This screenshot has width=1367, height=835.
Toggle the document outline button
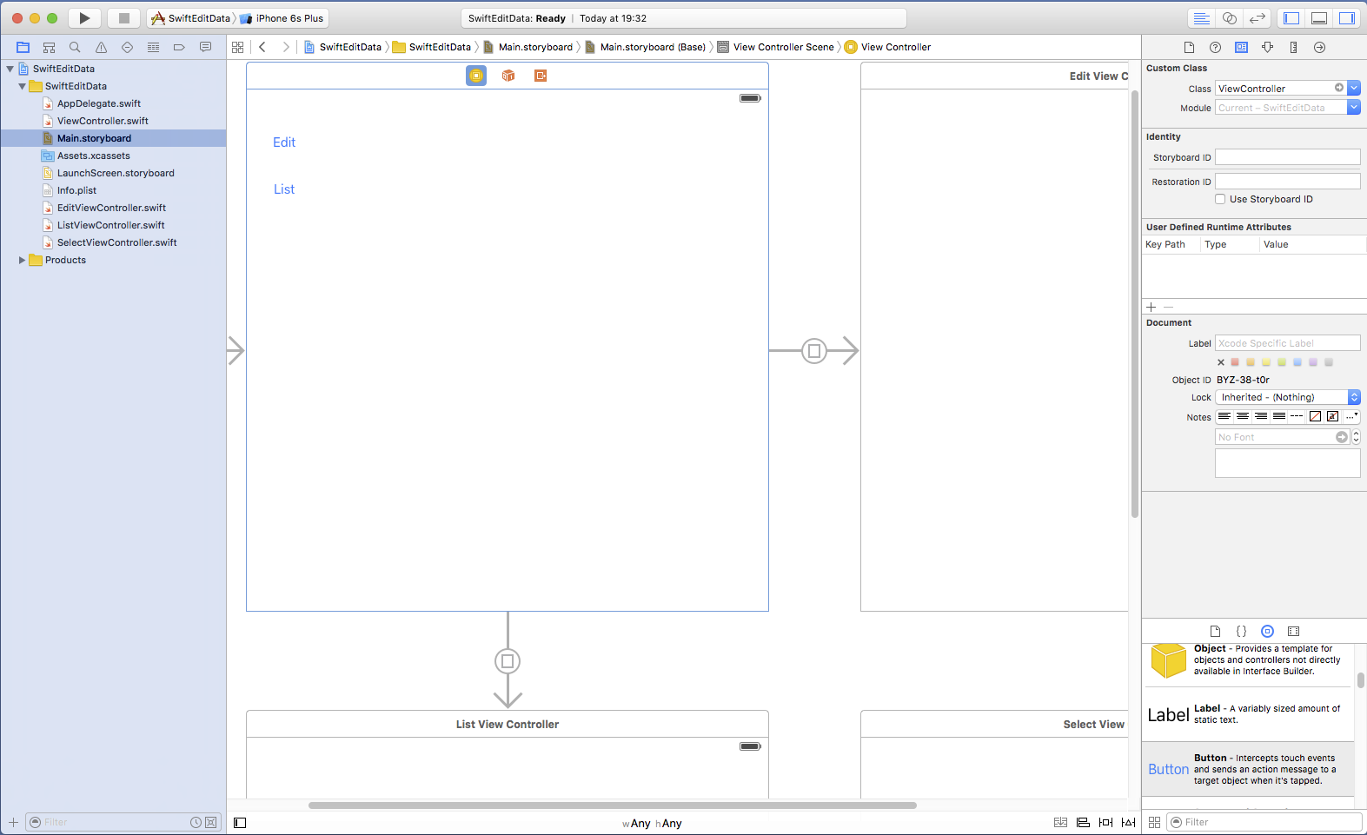click(240, 823)
